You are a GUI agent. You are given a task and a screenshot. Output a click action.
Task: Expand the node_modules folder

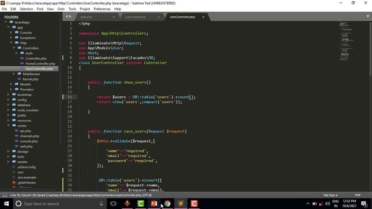click(x=8, y=110)
